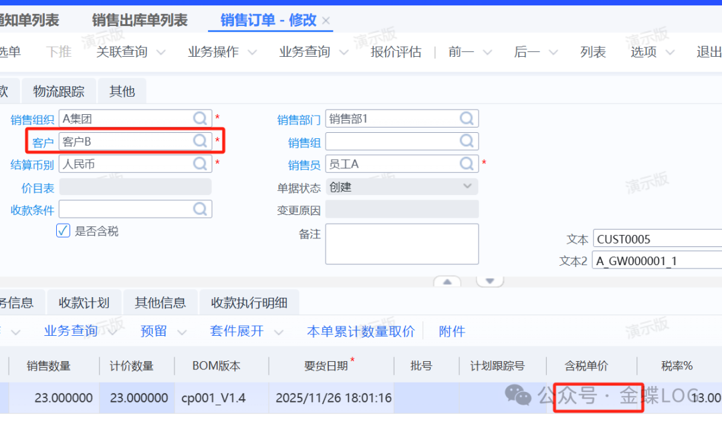722x424 pixels.
Task: Expand the 单据状态 dropdown
Action: [x=467, y=186]
